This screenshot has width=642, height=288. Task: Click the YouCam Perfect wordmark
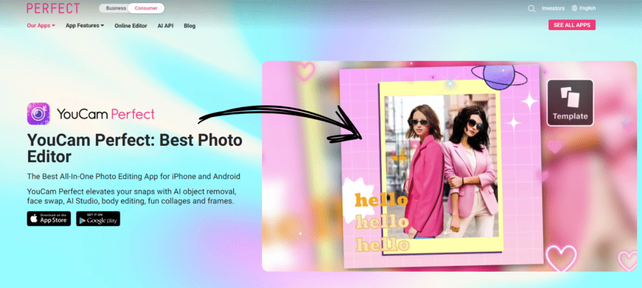click(105, 114)
